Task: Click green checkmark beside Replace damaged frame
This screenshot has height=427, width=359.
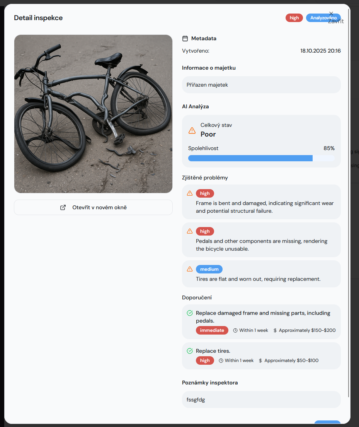Action: point(190,313)
